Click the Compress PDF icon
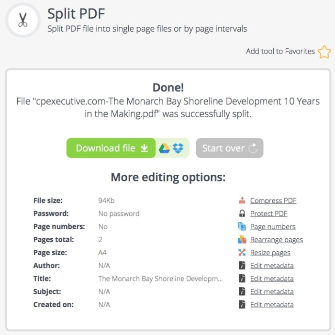This screenshot has height=335, width=335. point(242,201)
